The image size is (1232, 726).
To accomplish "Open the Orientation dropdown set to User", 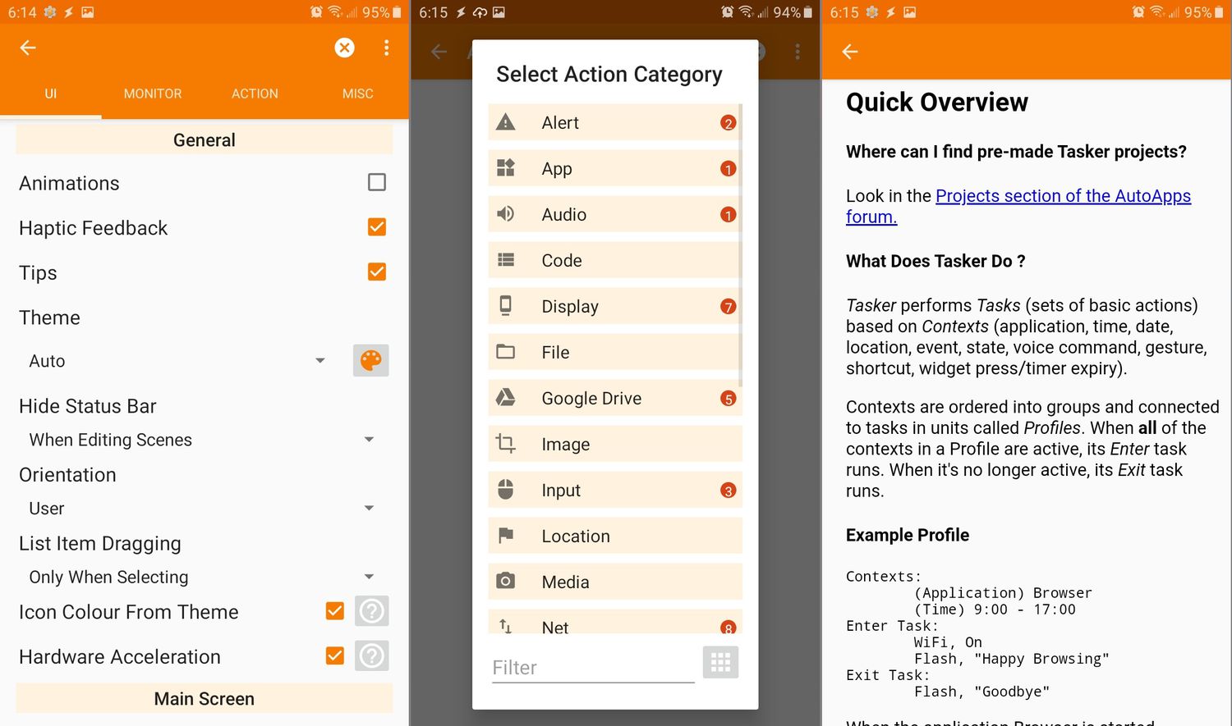I will click(x=202, y=509).
